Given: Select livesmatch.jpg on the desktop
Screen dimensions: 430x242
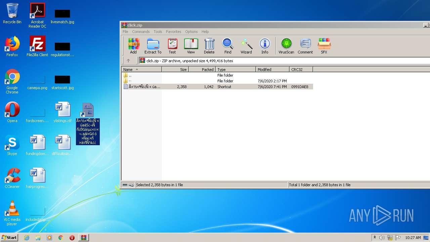Looking at the screenshot, I should pyautogui.click(x=62, y=16).
